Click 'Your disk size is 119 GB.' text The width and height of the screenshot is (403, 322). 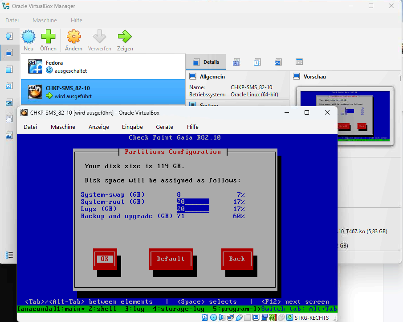pyautogui.click(x=134, y=166)
